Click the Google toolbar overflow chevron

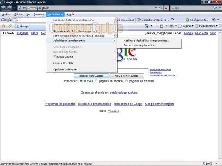[172, 19]
